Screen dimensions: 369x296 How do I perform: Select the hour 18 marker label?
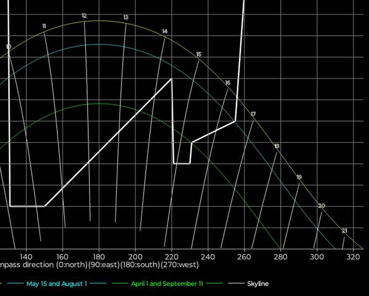click(277, 146)
